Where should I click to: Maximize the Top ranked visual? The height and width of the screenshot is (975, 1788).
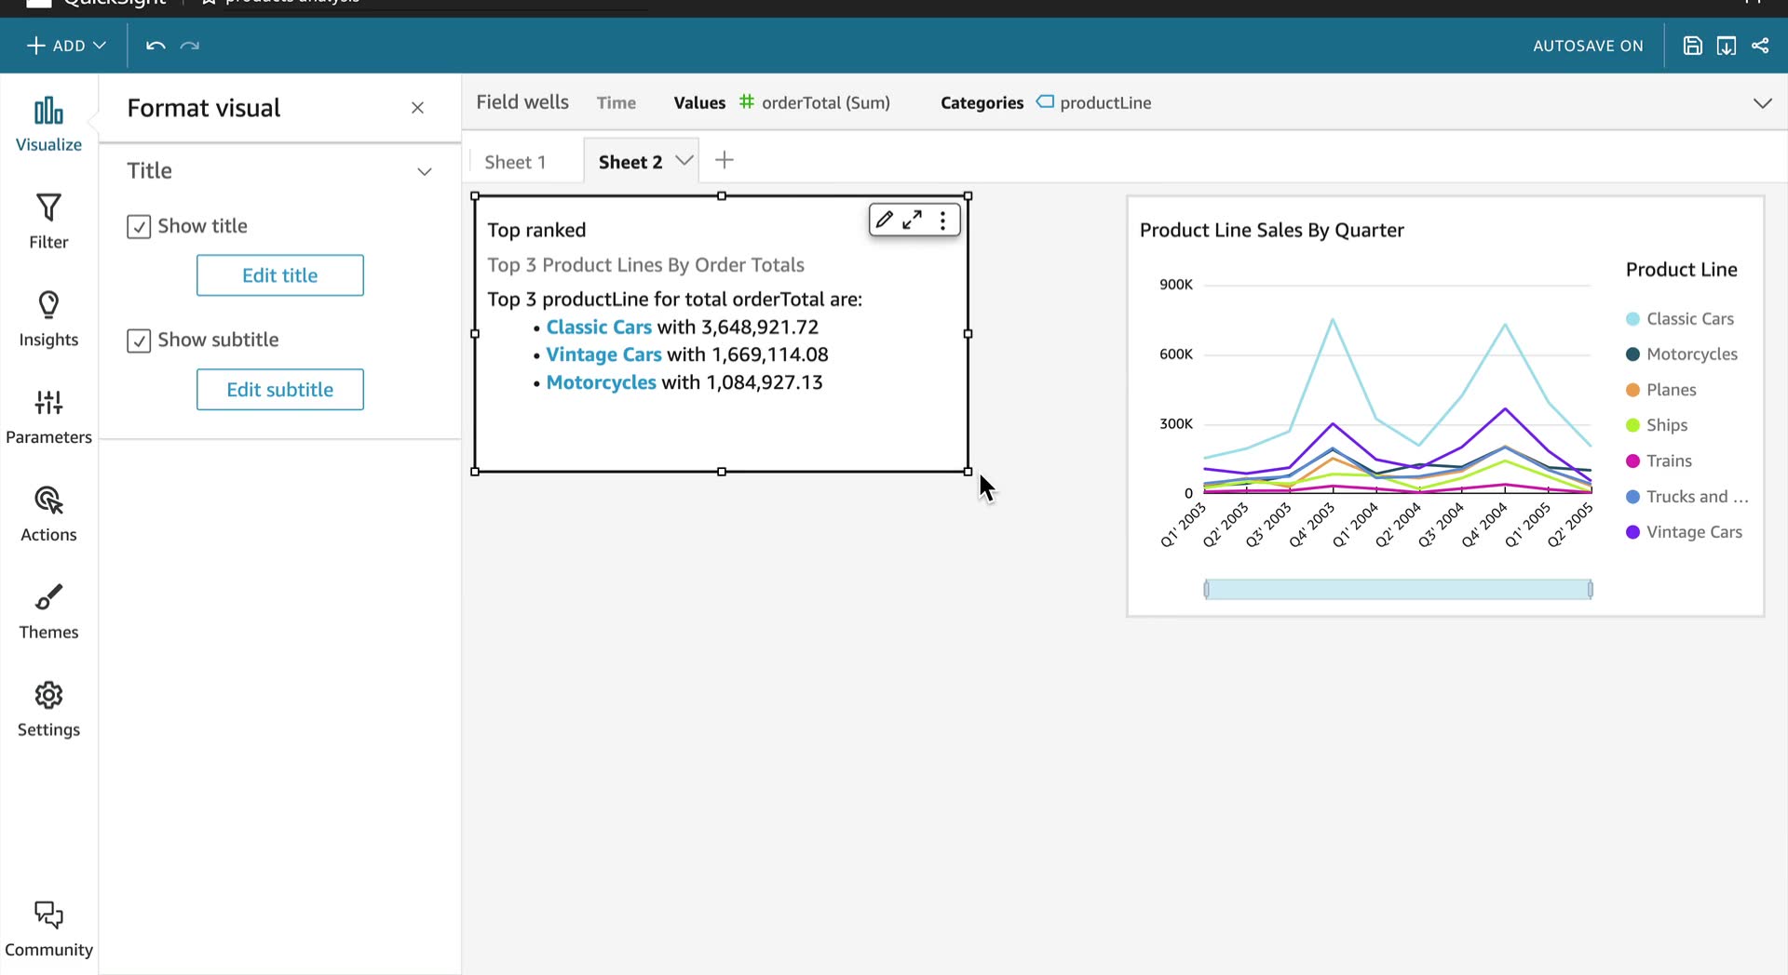(x=913, y=220)
